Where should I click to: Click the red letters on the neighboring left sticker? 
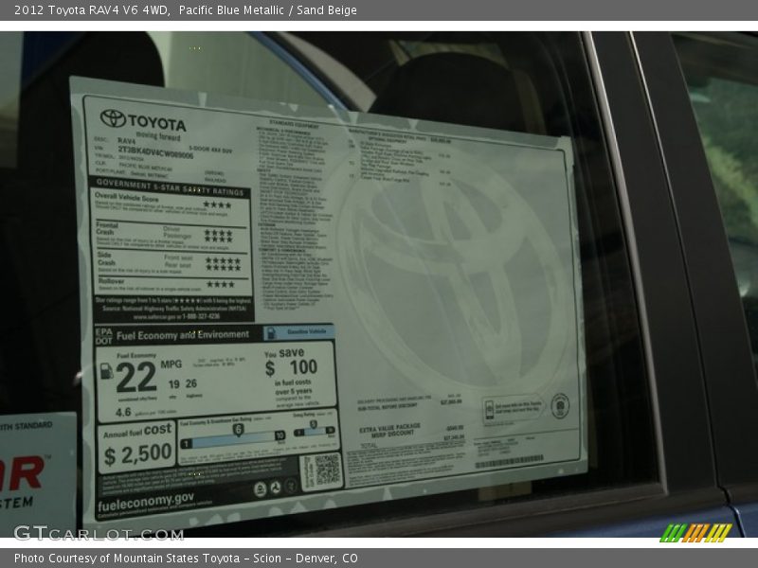pos(22,474)
